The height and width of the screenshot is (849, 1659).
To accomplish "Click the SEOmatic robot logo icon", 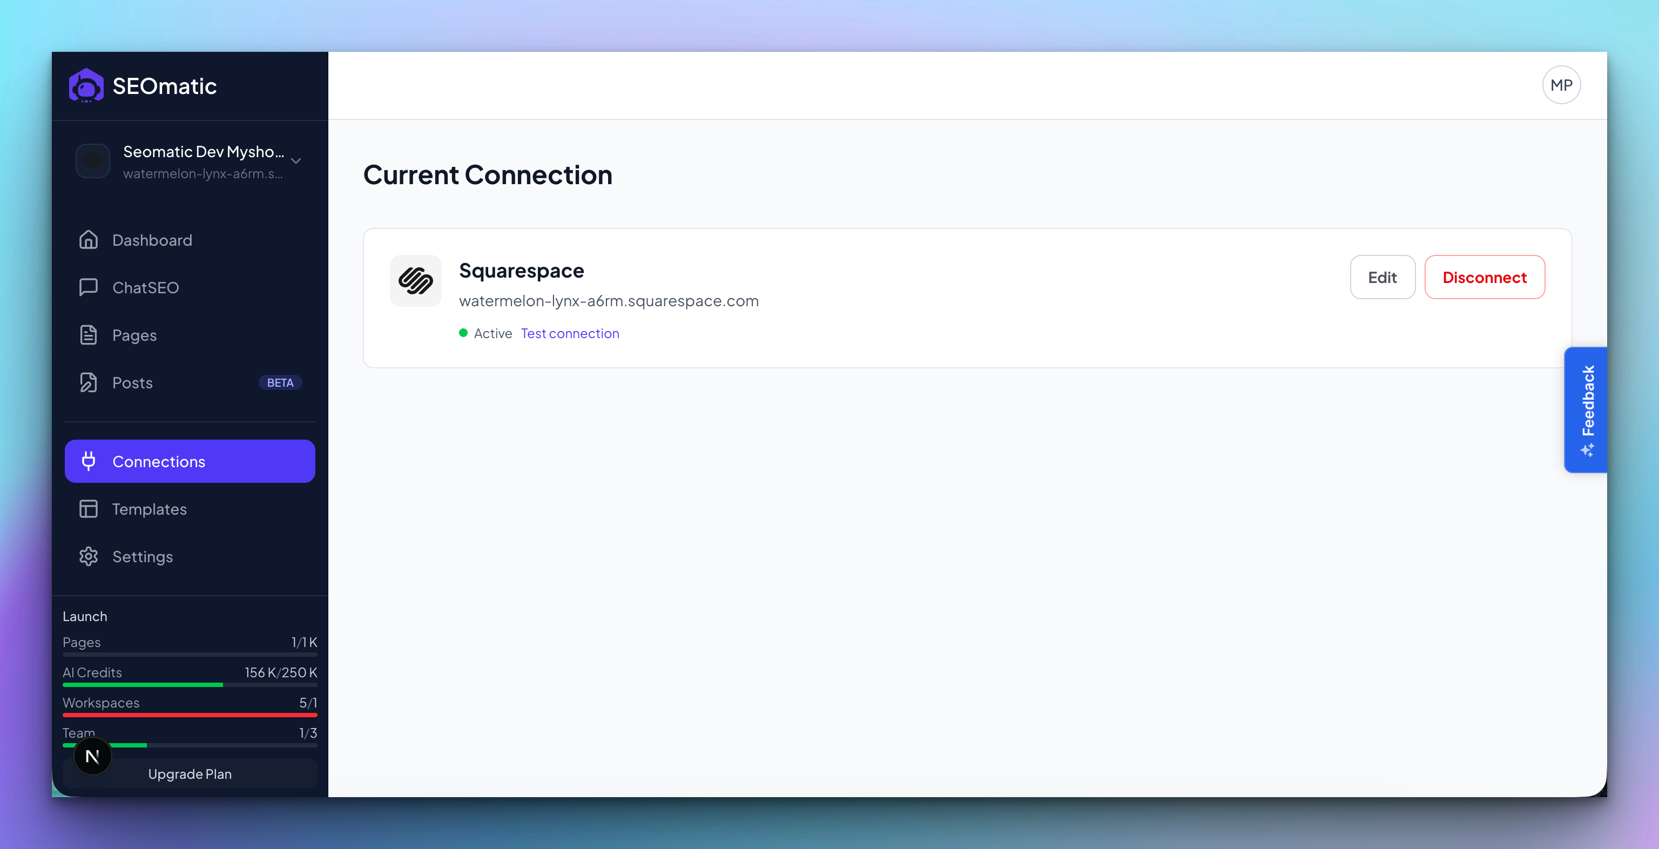I will pyautogui.click(x=86, y=86).
